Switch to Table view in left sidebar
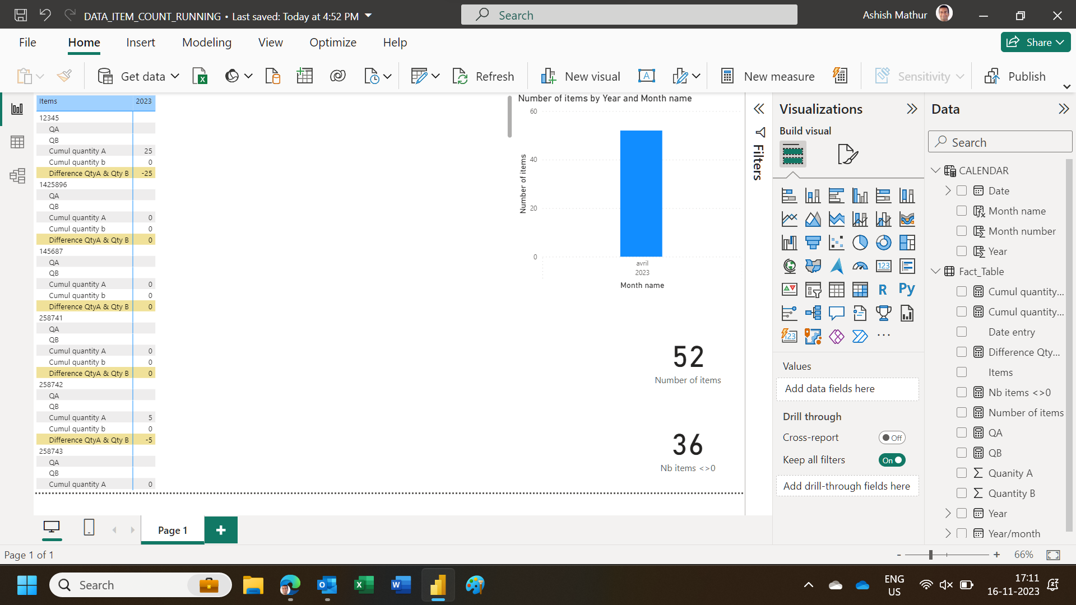Screen dimensions: 1076x605 [x=17, y=142]
